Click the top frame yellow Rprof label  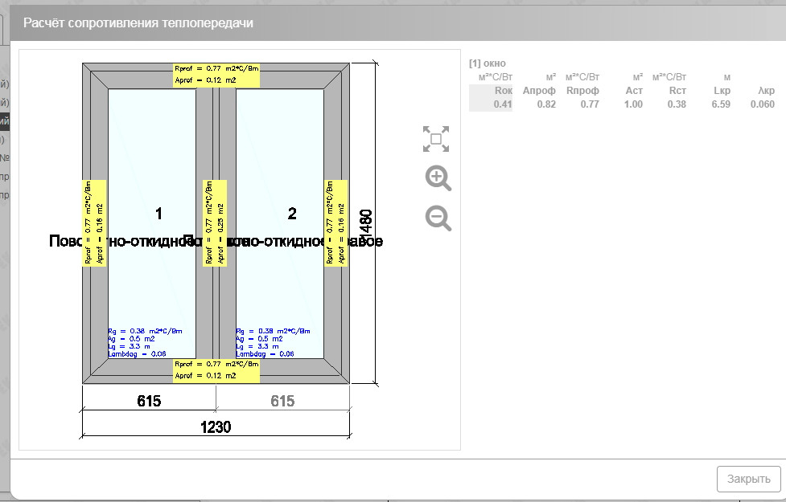pyautogui.click(x=216, y=75)
